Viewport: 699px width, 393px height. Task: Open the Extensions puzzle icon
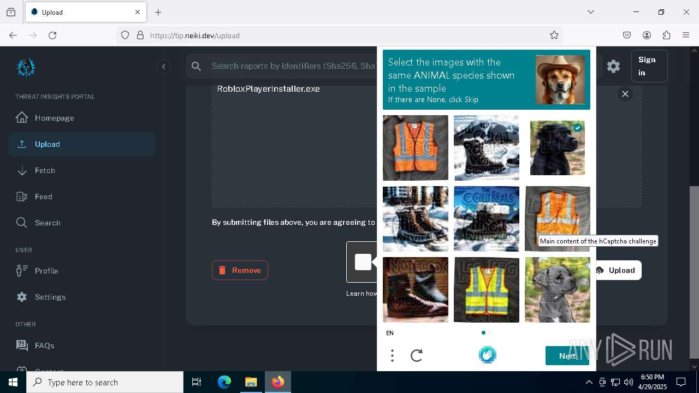click(x=666, y=35)
